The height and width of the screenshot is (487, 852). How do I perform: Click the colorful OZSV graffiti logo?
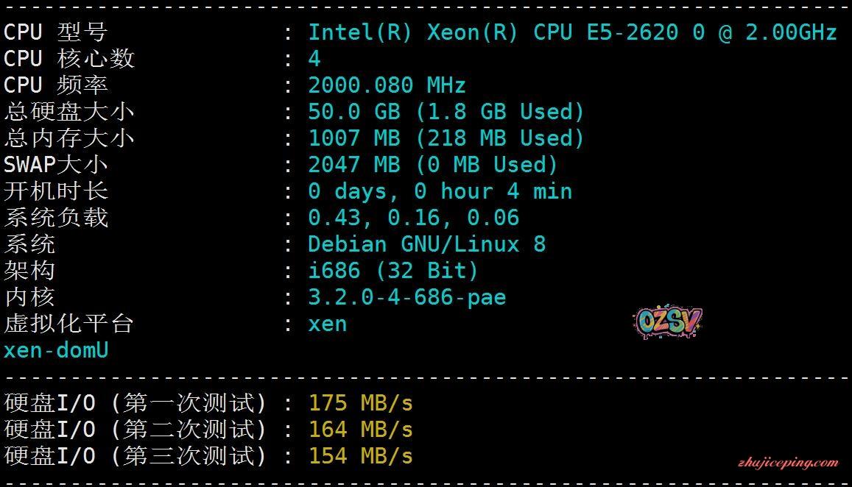pyautogui.click(x=667, y=321)
